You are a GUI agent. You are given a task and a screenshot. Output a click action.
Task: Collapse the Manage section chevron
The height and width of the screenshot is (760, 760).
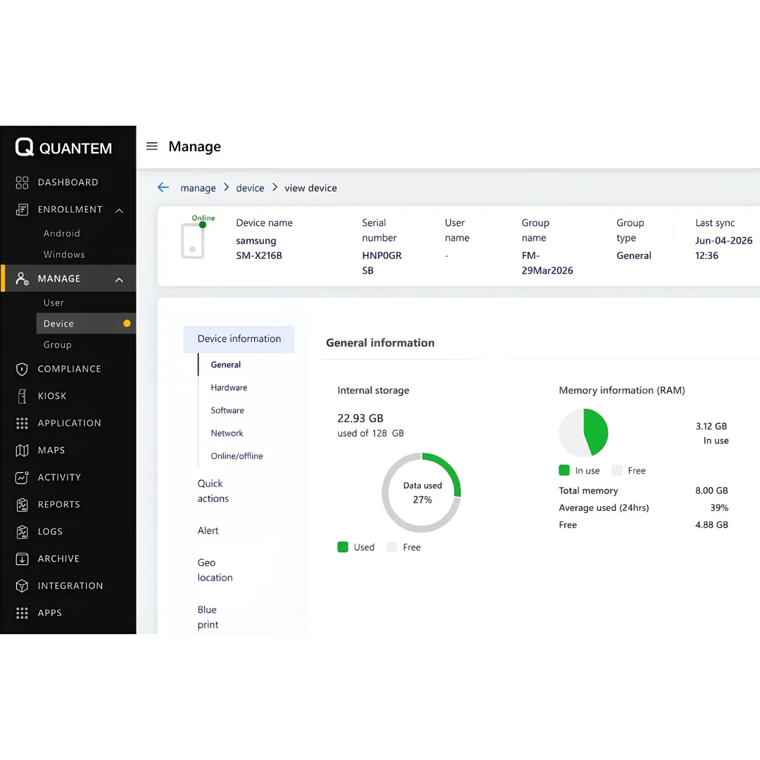[119, 279]
